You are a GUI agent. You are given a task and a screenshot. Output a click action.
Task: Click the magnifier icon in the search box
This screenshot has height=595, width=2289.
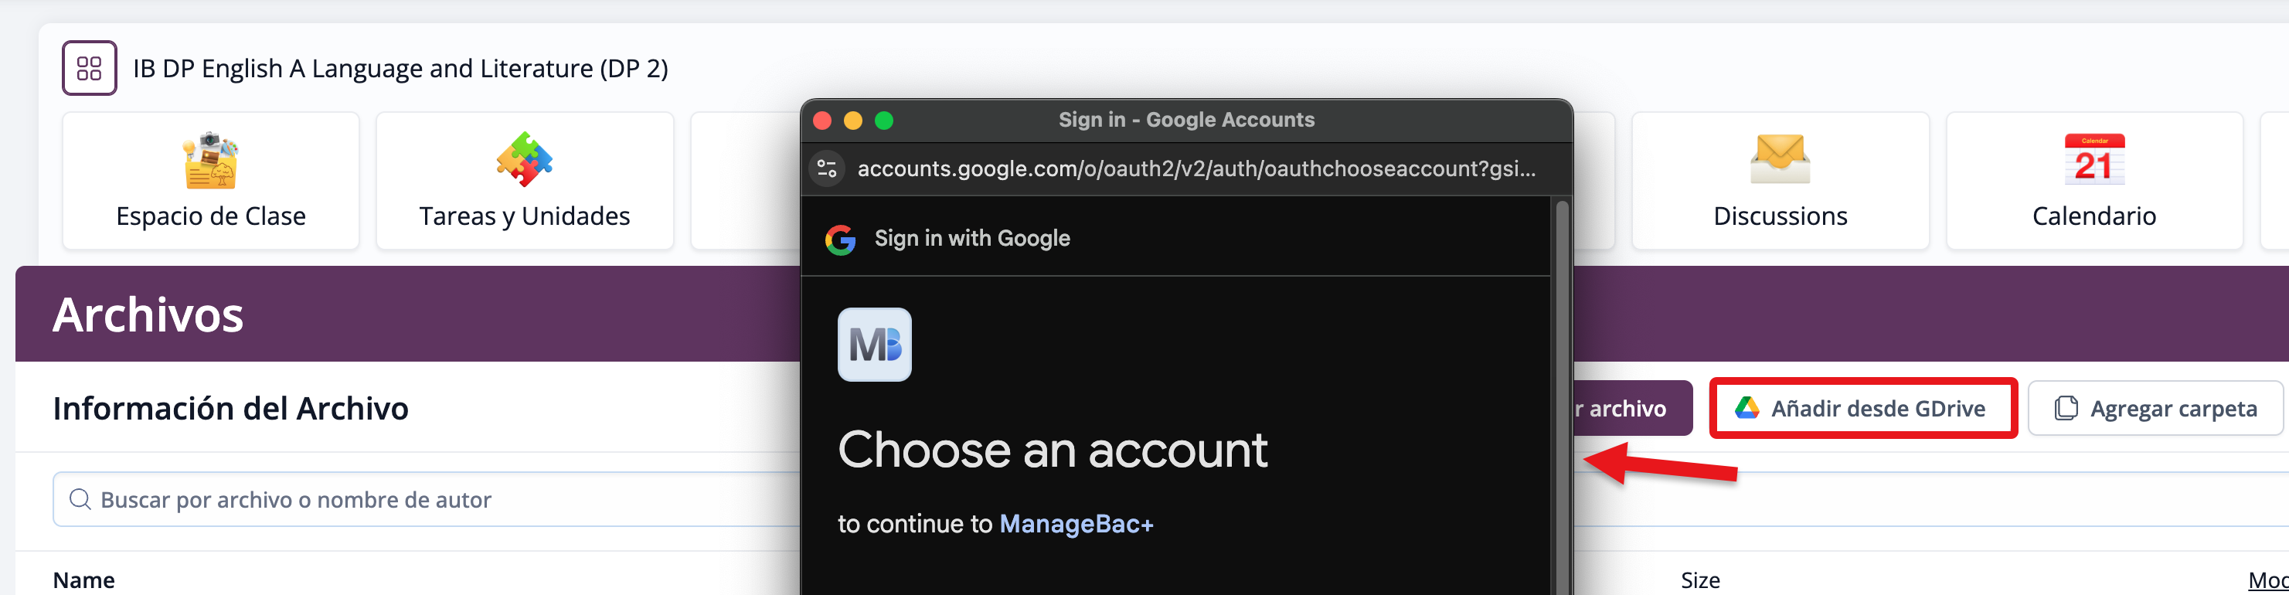80,500
